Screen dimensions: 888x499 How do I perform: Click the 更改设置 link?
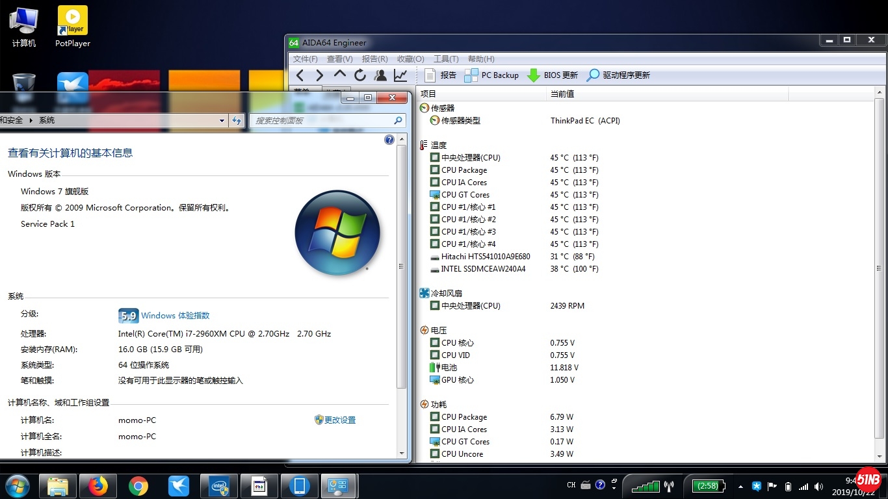[x=339, y=420]
